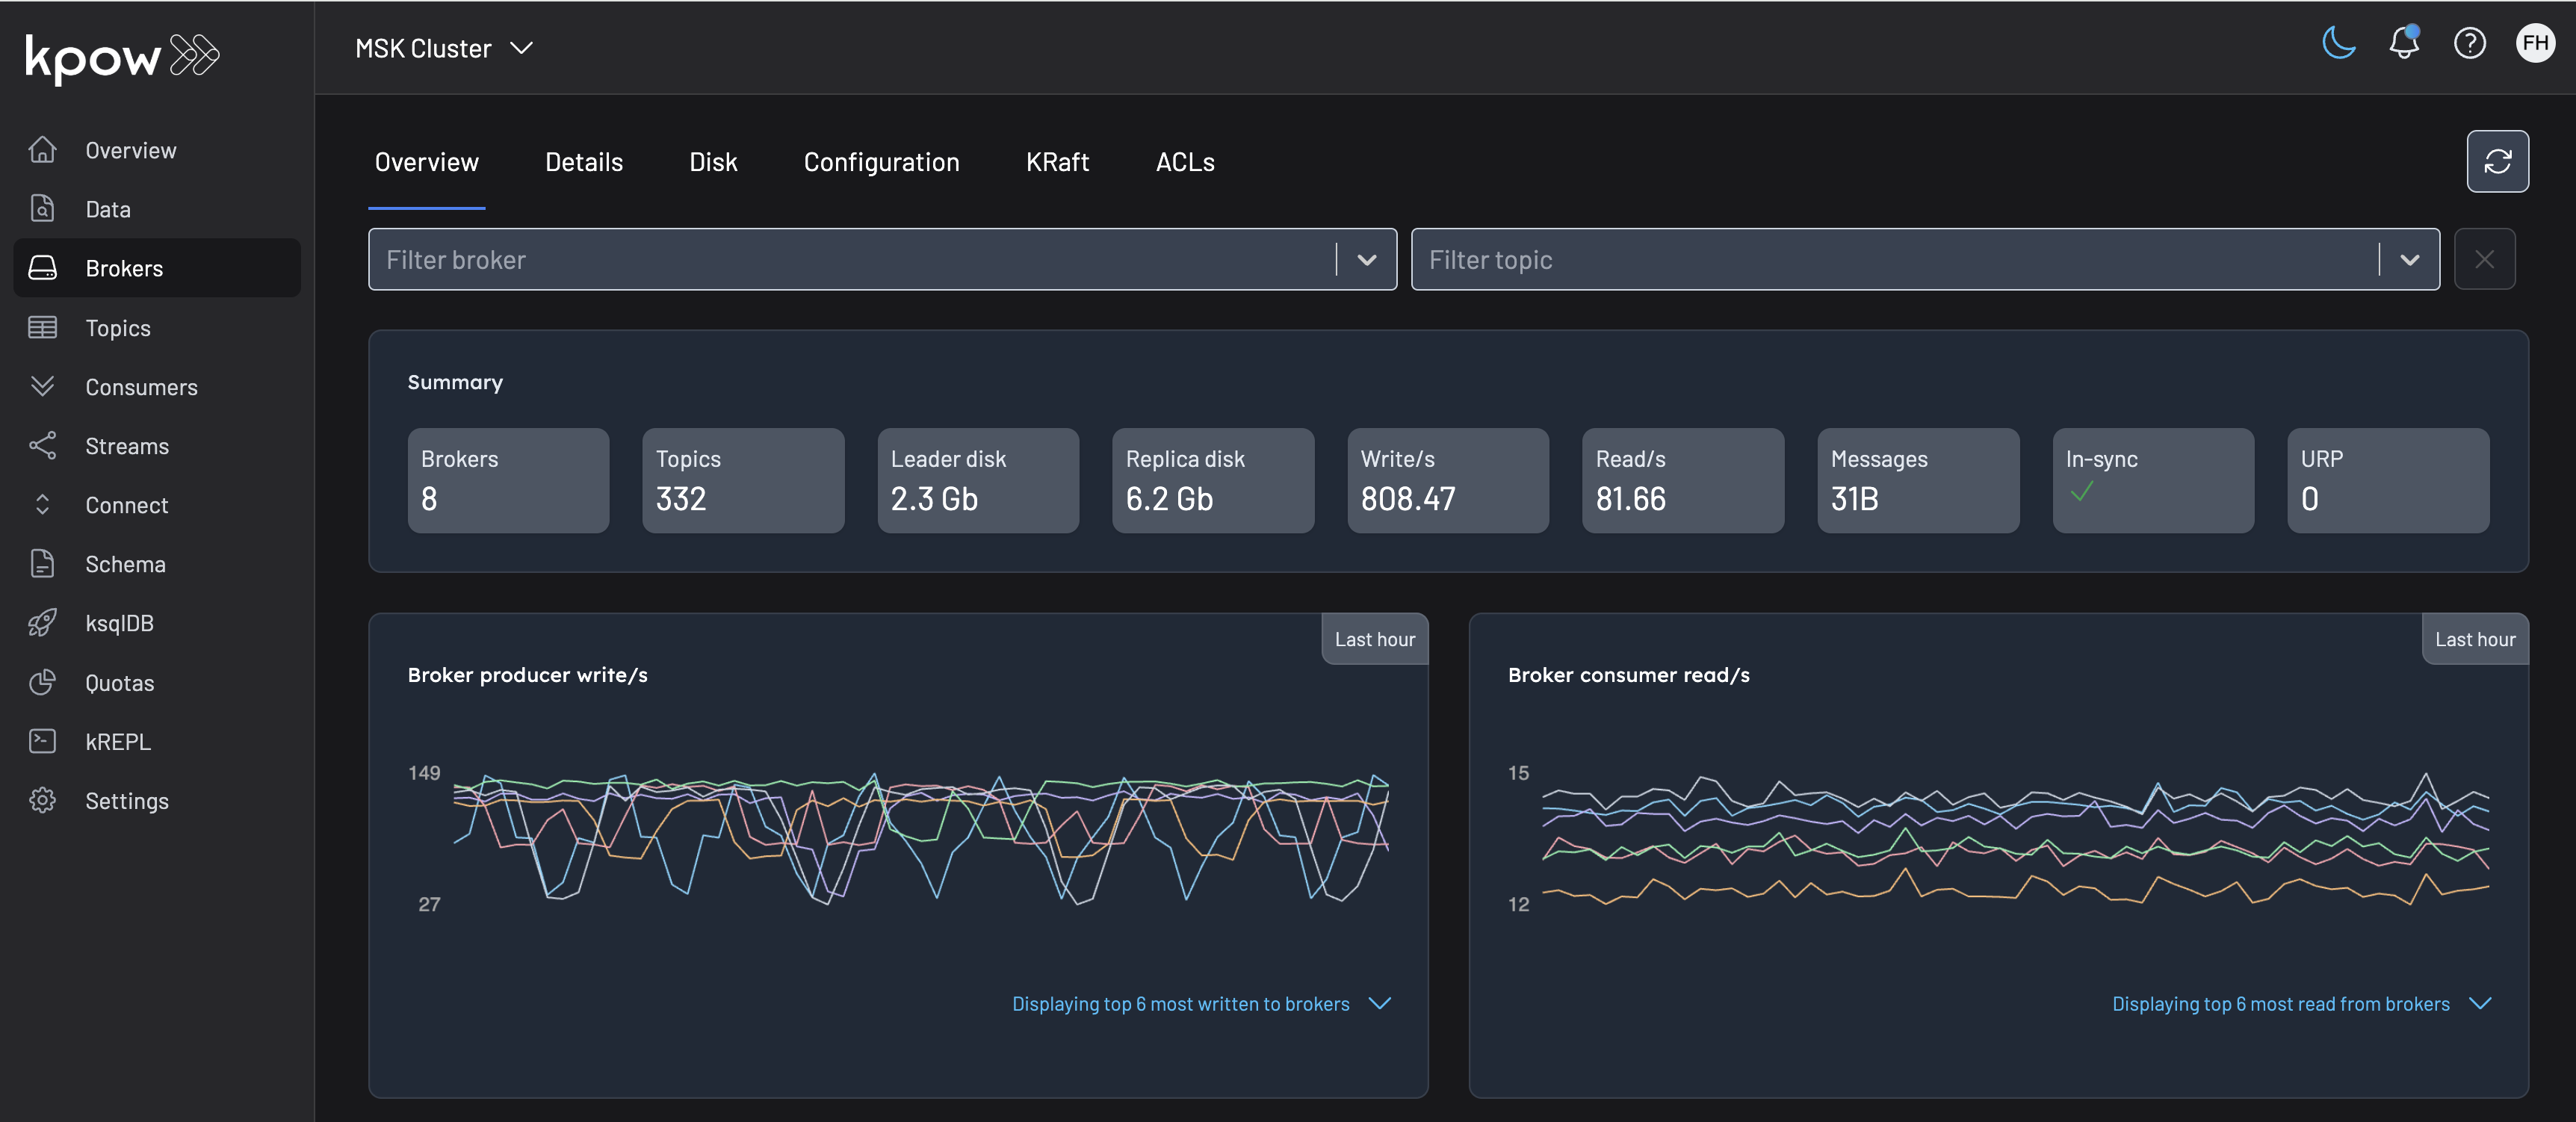Expand top 6 most read brokers list

(2480, 1003)
